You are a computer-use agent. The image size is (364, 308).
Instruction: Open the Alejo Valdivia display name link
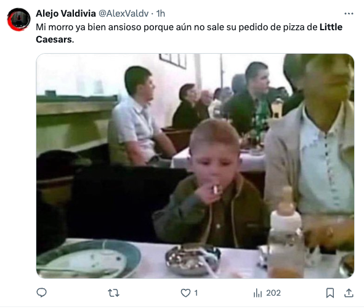[66, 14]
